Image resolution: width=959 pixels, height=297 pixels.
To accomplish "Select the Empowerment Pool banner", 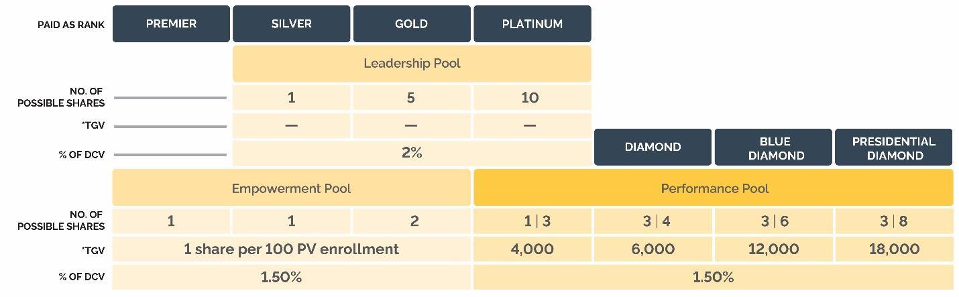I will [291, 188].
